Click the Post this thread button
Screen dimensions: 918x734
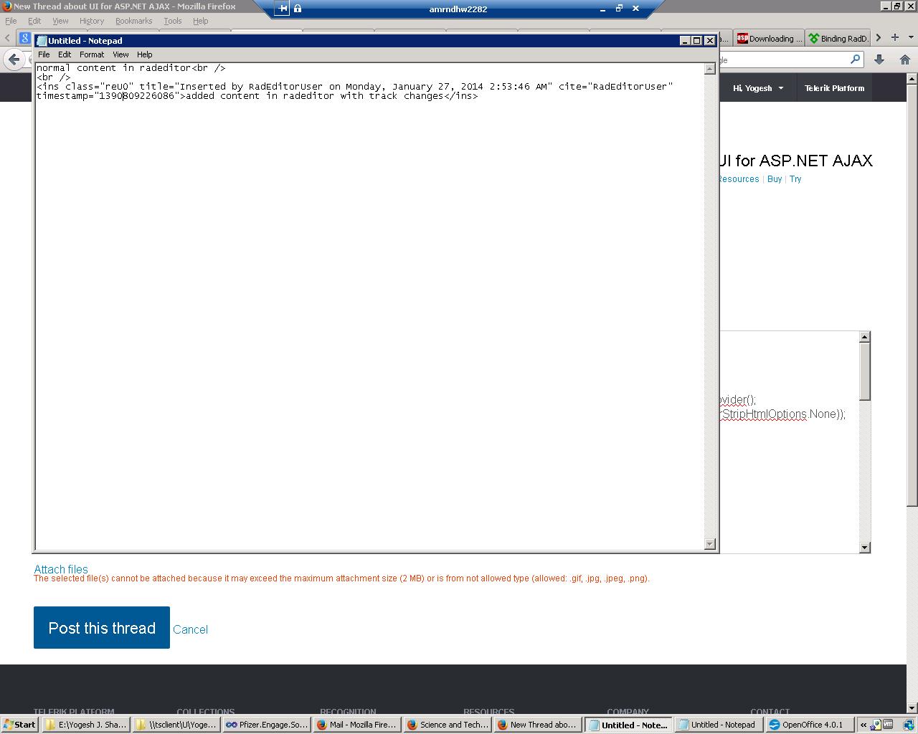pyautogui.click(x=102, y=627)
